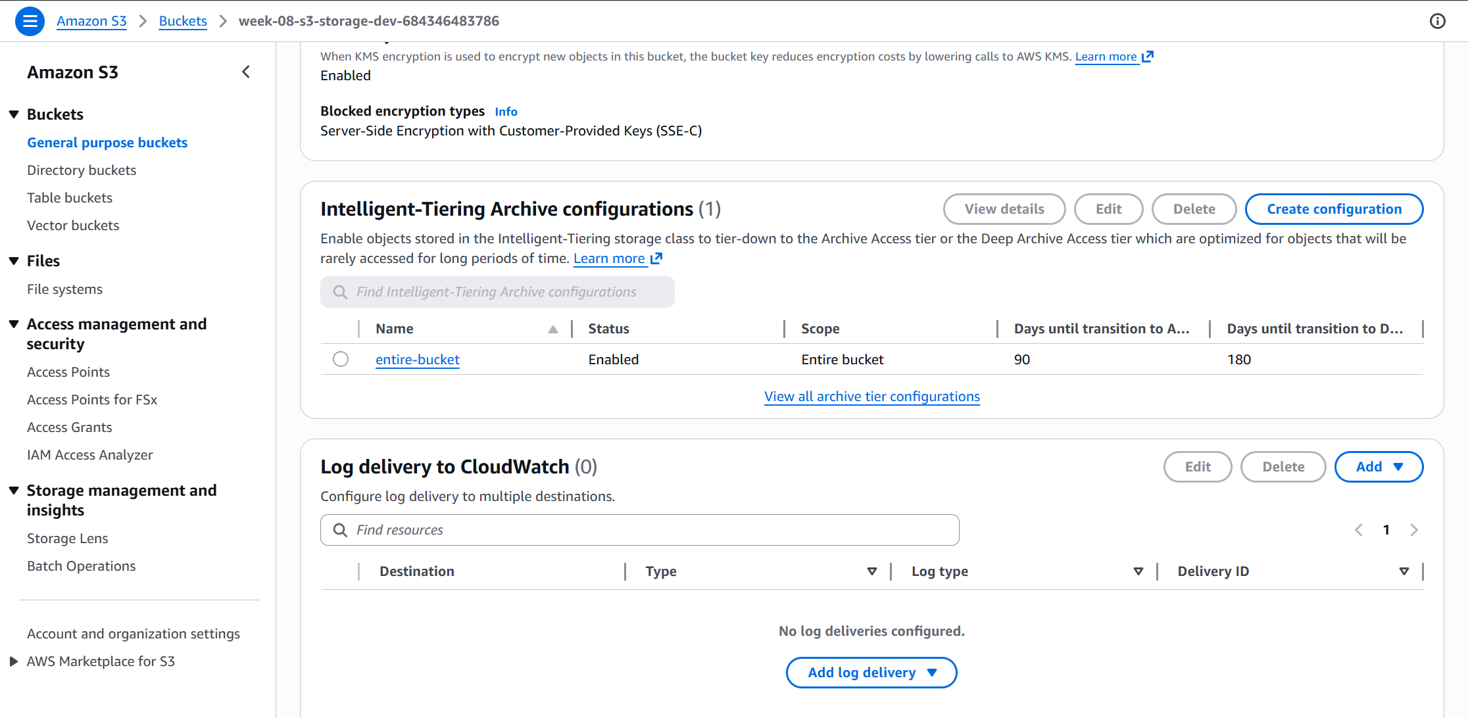Click the Amazon S3 breadcrumb link
1468x718 pixels.
[x=91, y=21]
